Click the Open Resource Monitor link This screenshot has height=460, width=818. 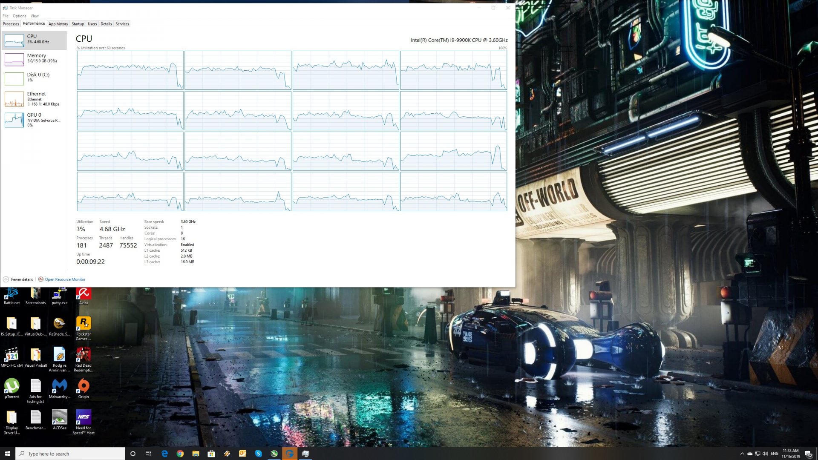point(65,279)
